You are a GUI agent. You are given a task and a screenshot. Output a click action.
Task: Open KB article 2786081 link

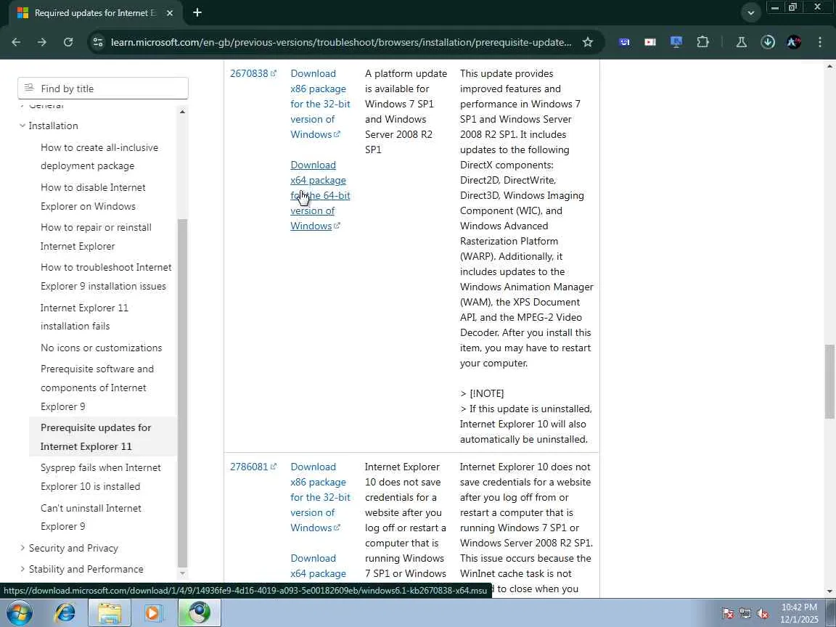click(x=253, y=467)
